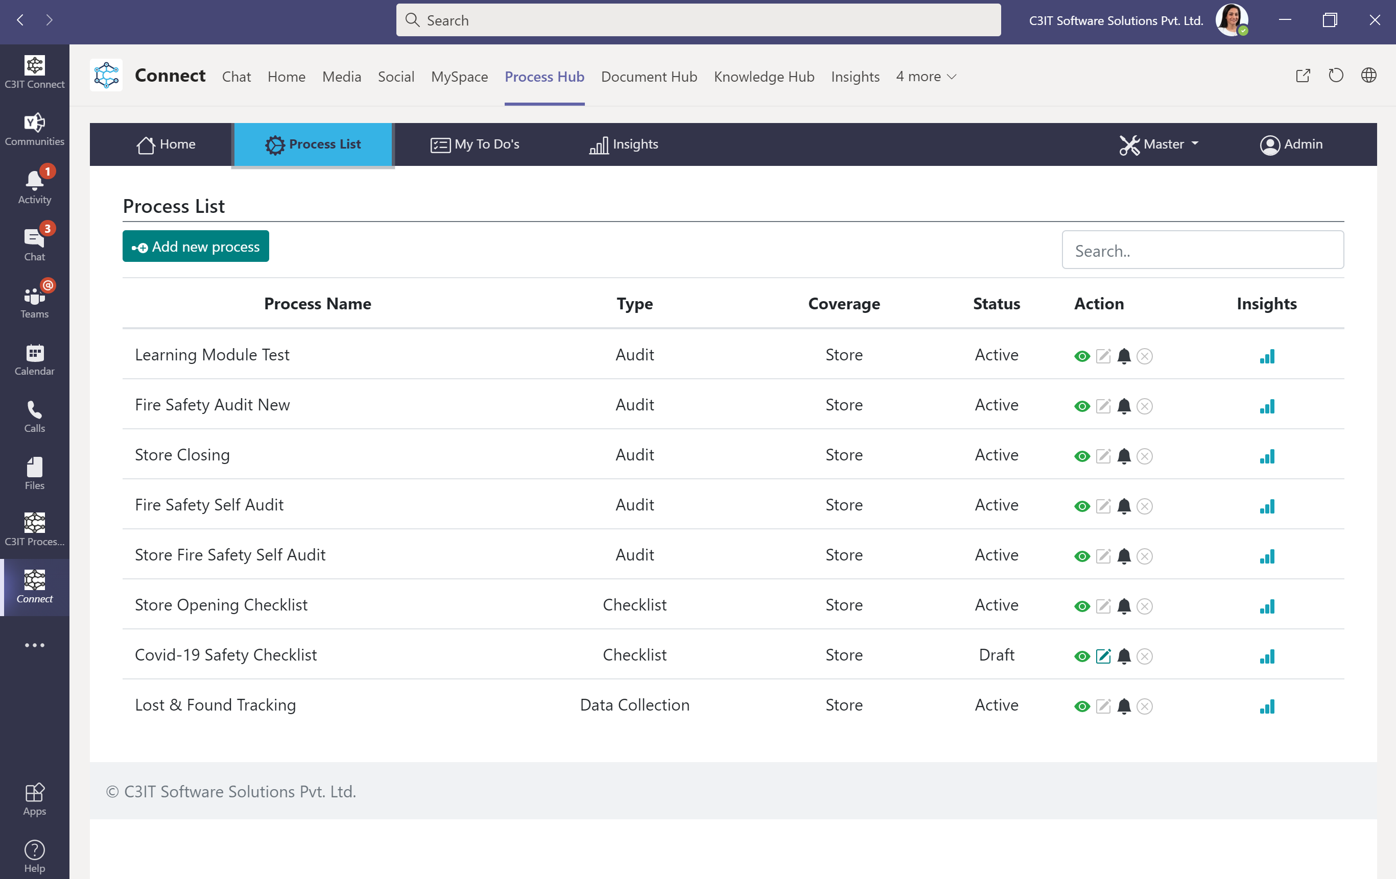Open the Admin link in navbar
Screen dimensions: 1396x879
[x=1292, y=144]
